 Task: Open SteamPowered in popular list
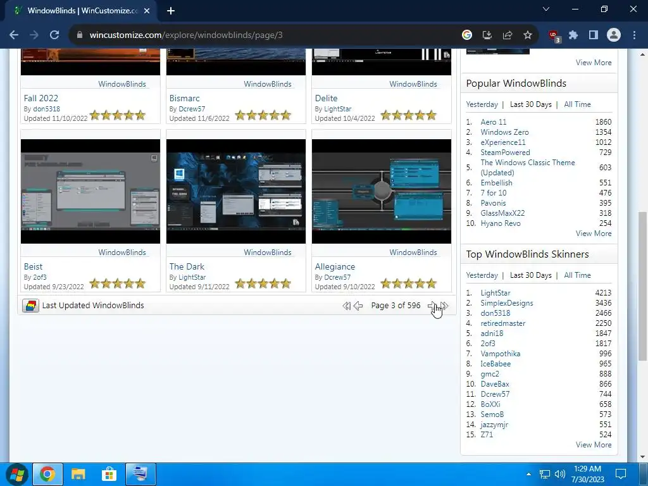pyautogui.click(x=505, y=153)
